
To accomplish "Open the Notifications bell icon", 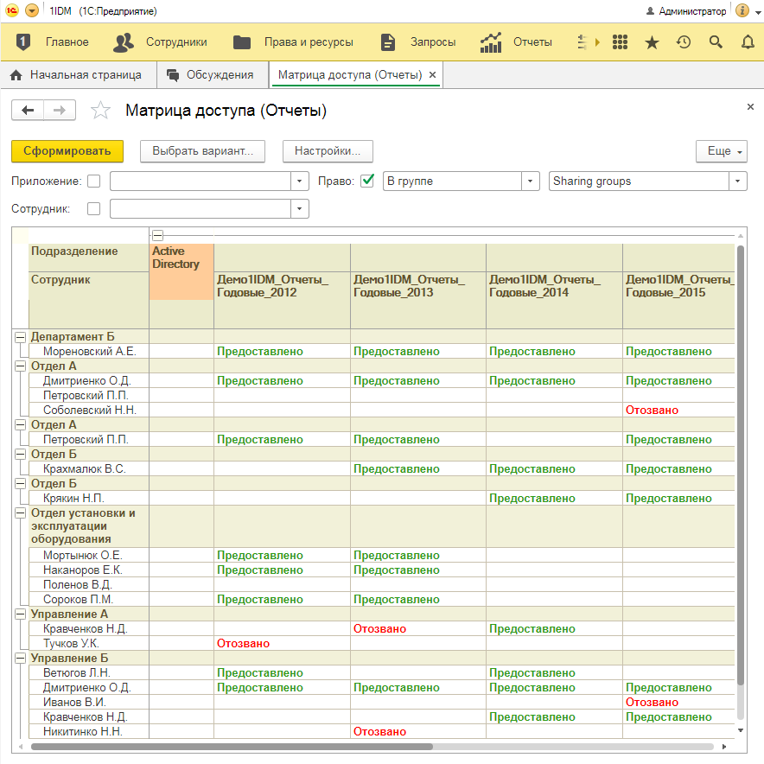I will point(748,41).
